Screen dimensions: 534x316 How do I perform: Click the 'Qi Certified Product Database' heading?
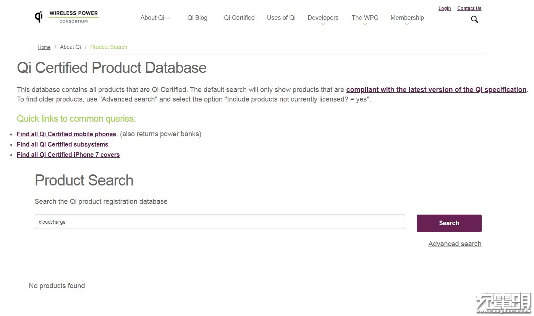click(112, 68)
